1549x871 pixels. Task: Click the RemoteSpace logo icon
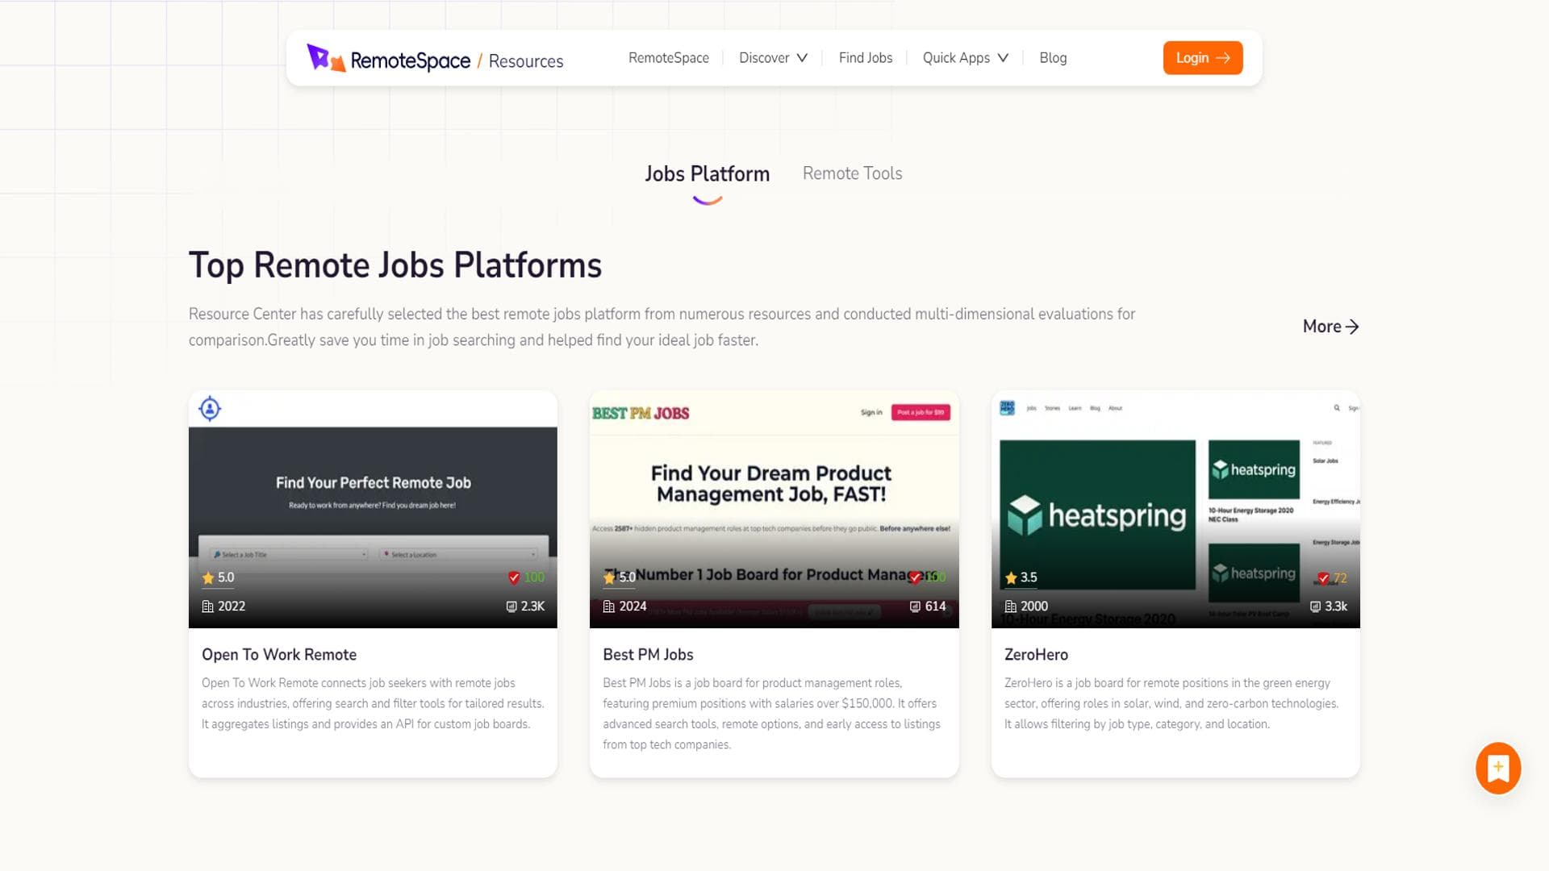(326, 58)
